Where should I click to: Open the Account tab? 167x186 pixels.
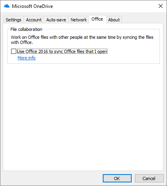tap(34, 20)
